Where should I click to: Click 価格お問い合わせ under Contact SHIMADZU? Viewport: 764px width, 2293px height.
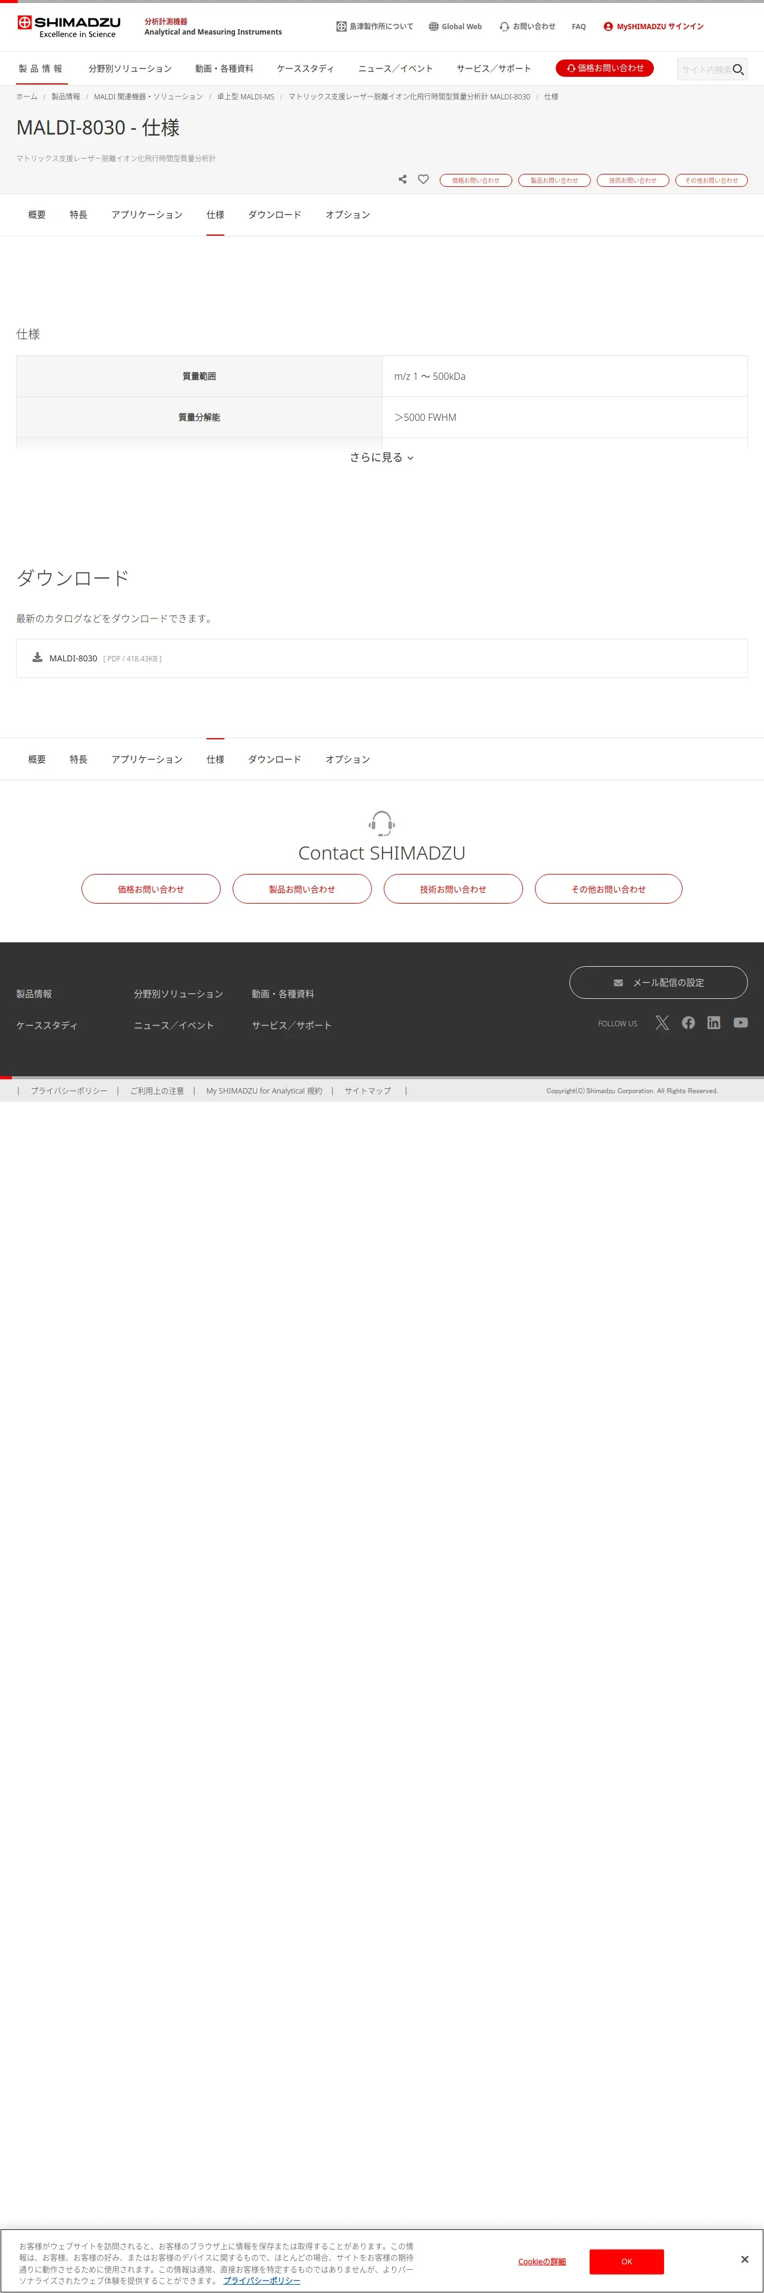point(151,888)
